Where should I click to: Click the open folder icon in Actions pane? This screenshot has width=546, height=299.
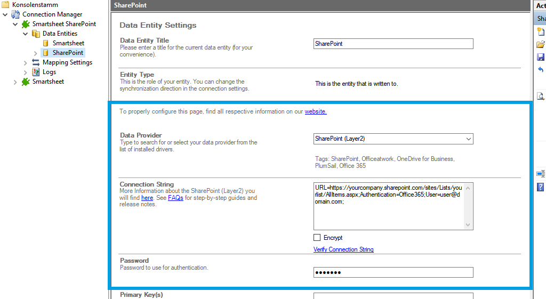(x=541, y=44)
